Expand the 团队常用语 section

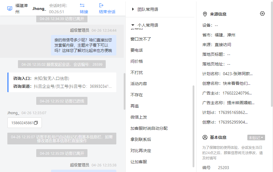(x=133, y=9)
